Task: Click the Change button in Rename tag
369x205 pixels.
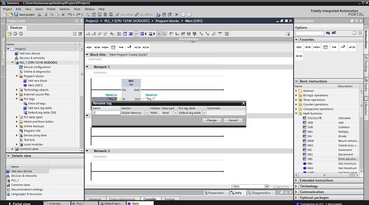Action: pos(212,120)
